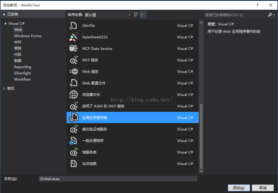Select the SkinFile template icon
278x193 pixels.
[73, 26]
